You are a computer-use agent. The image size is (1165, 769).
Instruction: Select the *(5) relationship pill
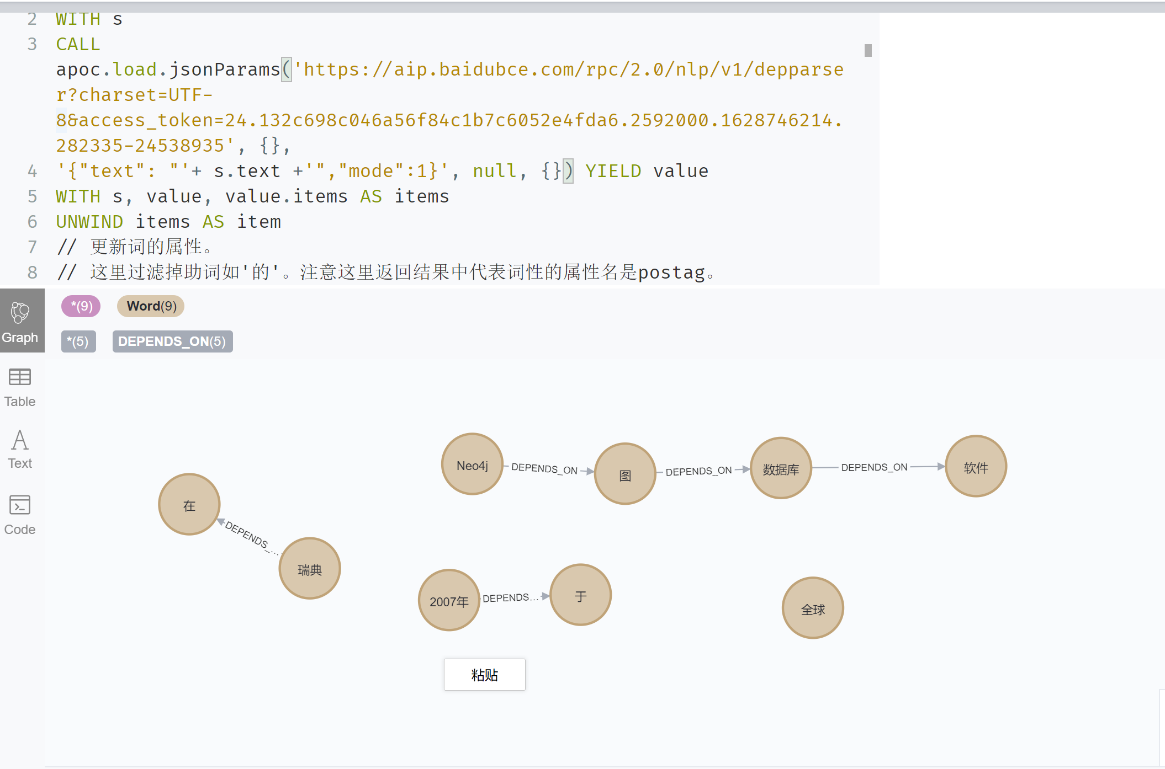tap(78, 341)
